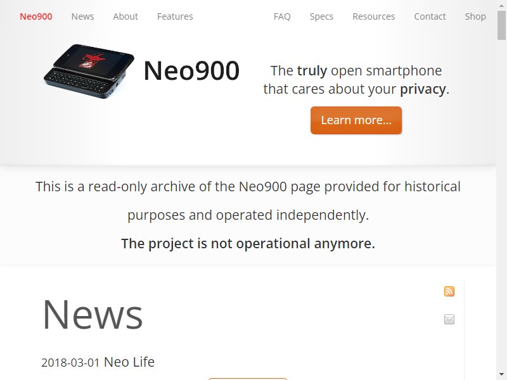Click the large Neo900 heading title
The image size is (507, 380).
click(191, 71)
